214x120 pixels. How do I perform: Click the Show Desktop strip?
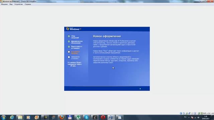(x=213, y=117)
